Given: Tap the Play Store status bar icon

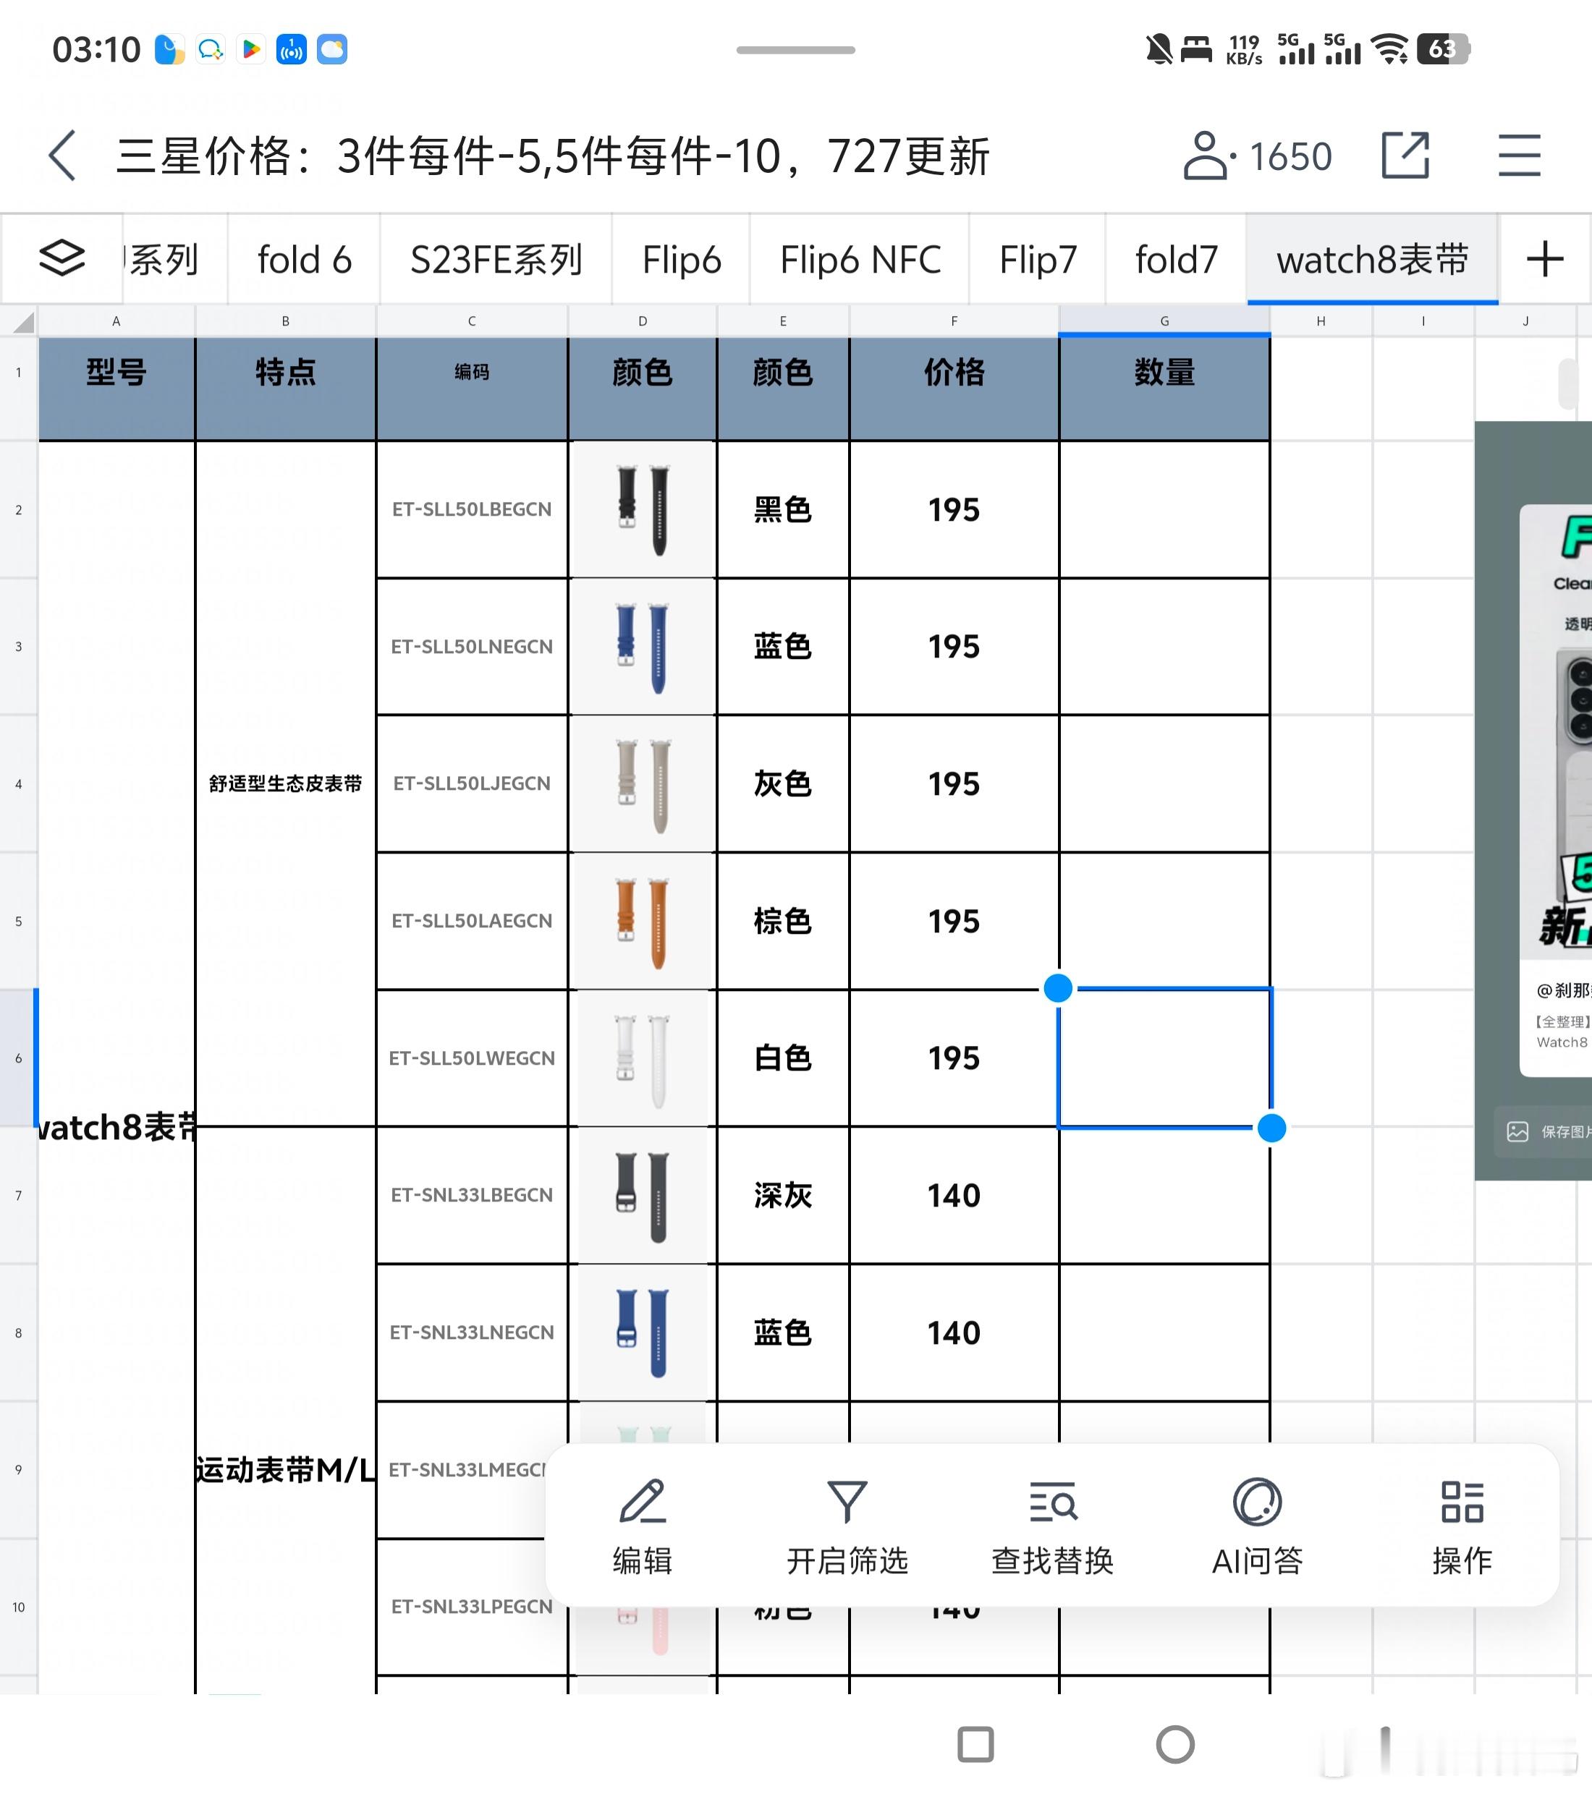Looking at the screenshot, I should point(251,49).
